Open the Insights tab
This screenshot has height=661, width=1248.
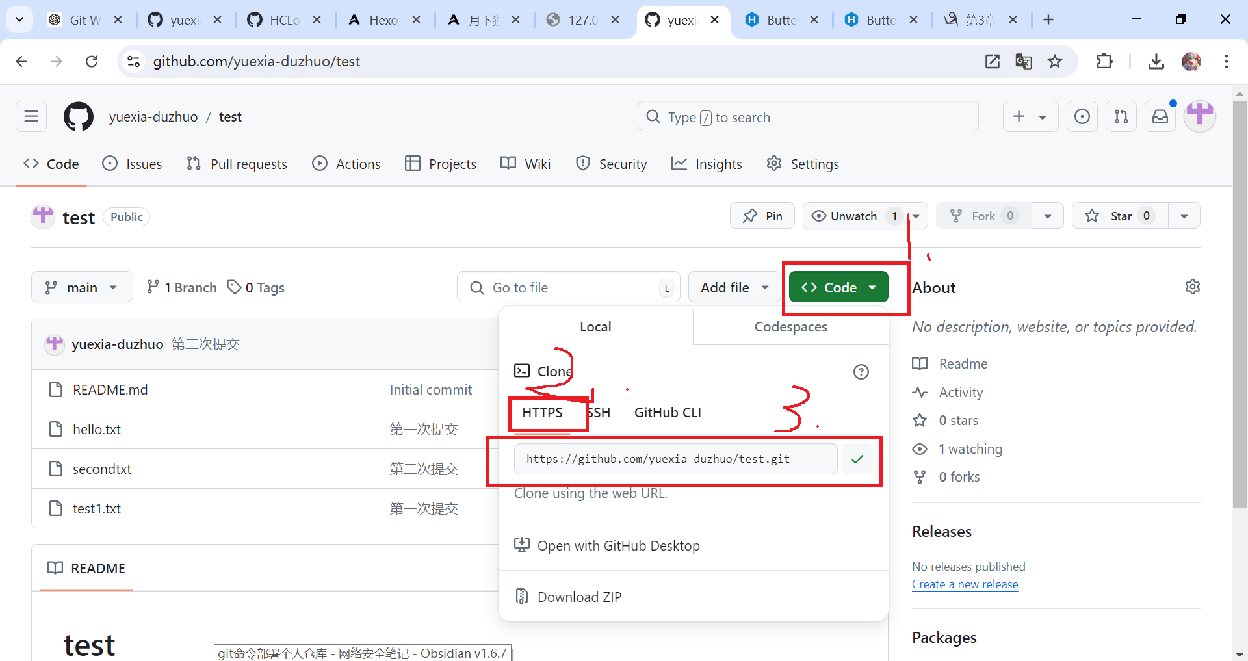707,164
